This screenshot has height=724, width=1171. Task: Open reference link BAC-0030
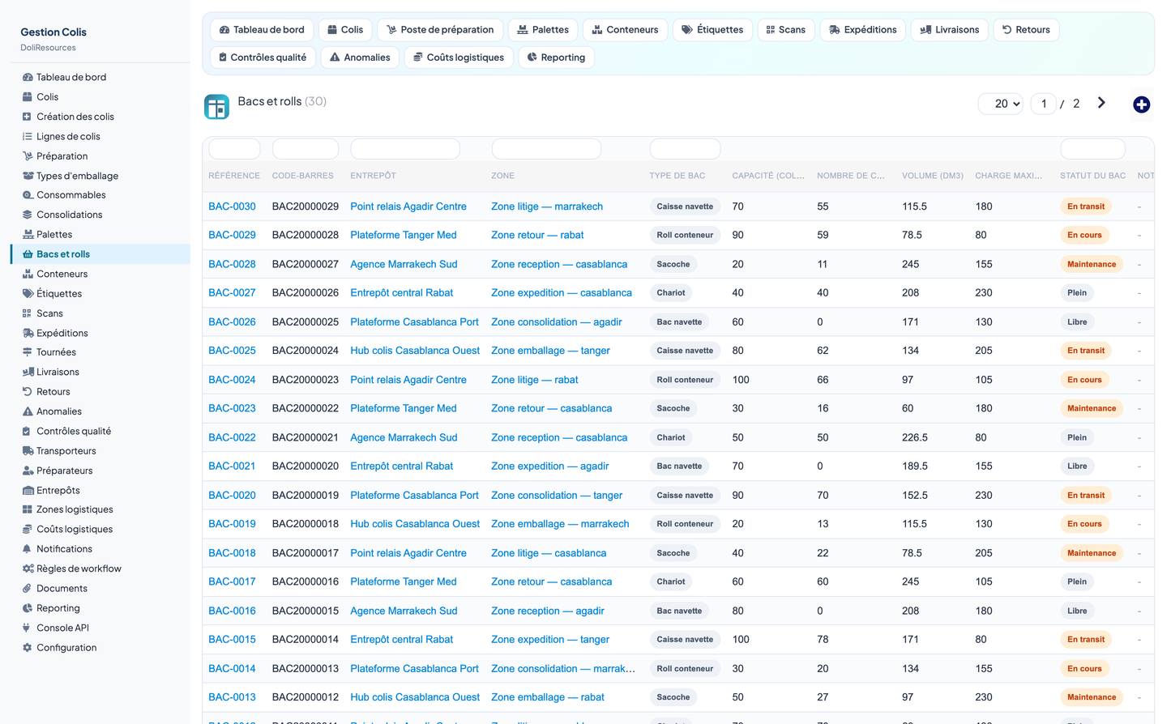tap(232, 207)
